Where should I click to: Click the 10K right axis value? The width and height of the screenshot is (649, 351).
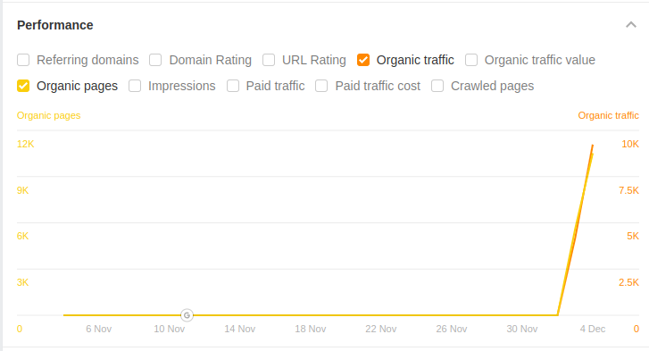coord(630,144)
